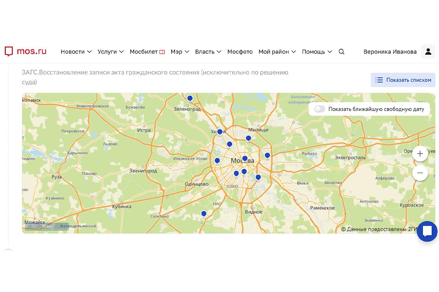The image size is (439, 292).
Task: Click the Показать списком button
Action: [x=403, y=80]
